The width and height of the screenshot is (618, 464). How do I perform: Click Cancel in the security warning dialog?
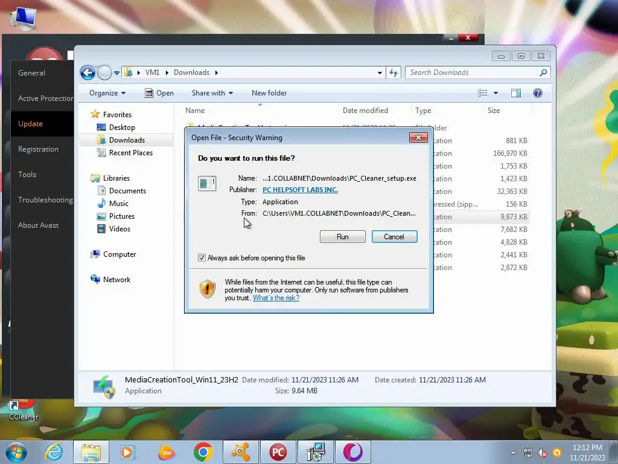[x=394, y=236]
